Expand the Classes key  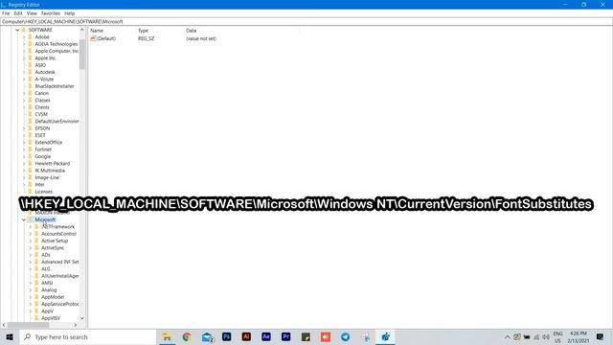[24, 100]
